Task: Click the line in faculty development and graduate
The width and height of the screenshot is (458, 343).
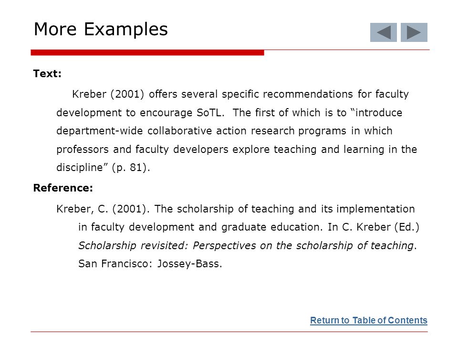Action: tap(249, 227)
